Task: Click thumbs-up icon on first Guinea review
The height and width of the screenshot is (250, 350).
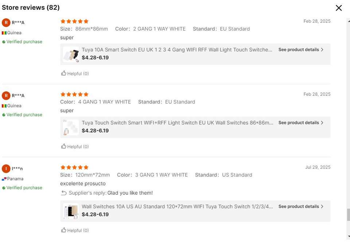Action: tap(63, 73)
